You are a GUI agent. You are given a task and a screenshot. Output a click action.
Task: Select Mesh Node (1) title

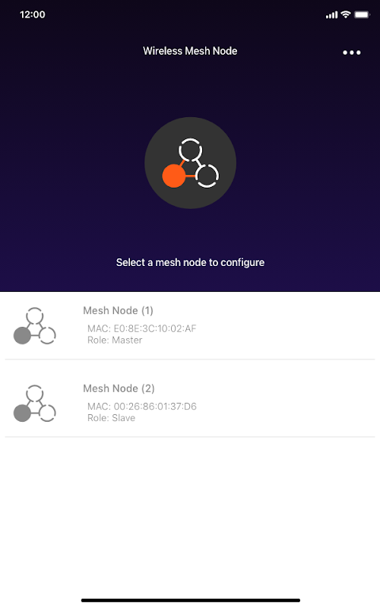pos(118,311)
